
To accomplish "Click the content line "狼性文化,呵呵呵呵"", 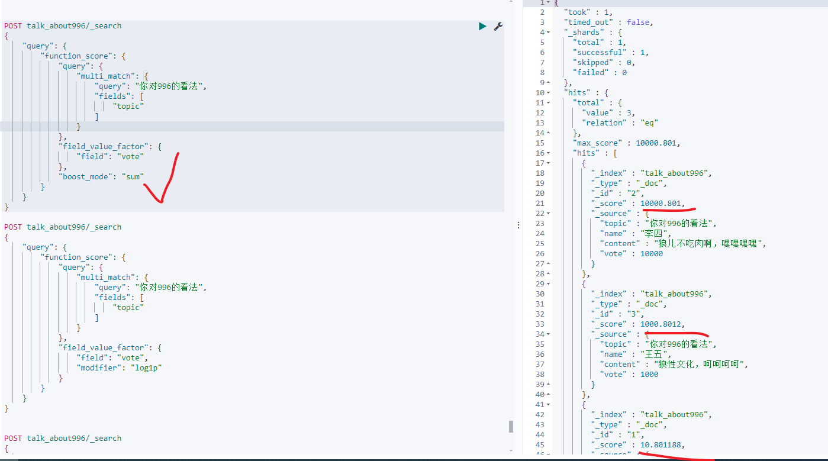I will point(674,364).
